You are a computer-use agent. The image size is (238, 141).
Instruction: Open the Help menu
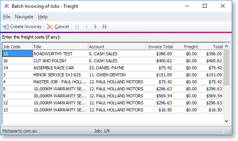point(43,17)
